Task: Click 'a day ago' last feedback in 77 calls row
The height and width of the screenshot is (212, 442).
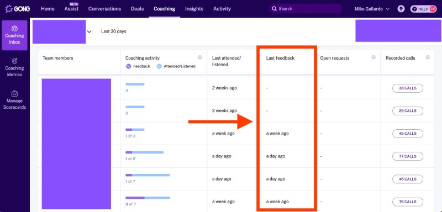Action: pos(276,156)
